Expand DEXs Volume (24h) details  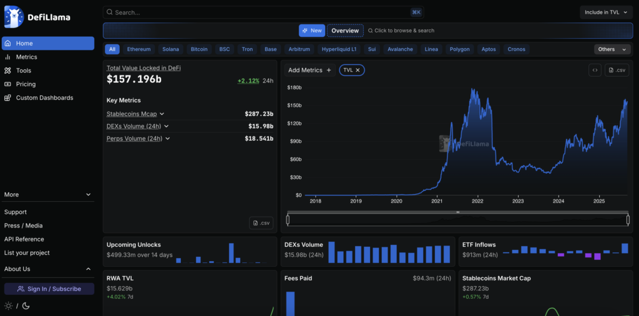coord(166,127)
